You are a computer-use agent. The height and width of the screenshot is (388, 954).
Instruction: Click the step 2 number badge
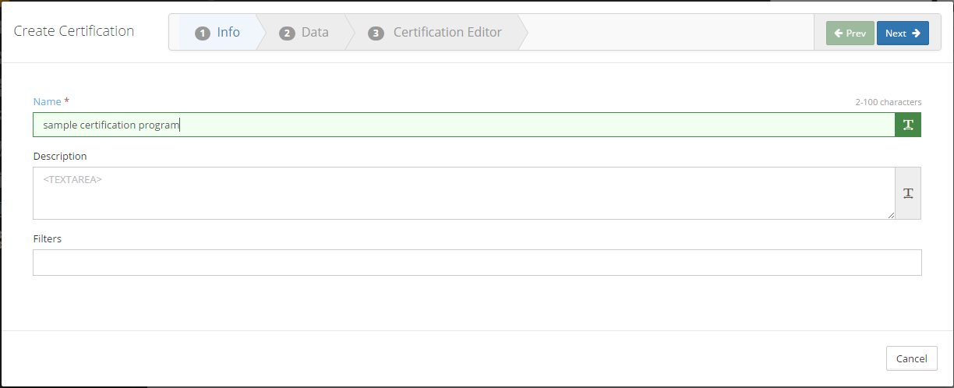click(x=287, y=34)
